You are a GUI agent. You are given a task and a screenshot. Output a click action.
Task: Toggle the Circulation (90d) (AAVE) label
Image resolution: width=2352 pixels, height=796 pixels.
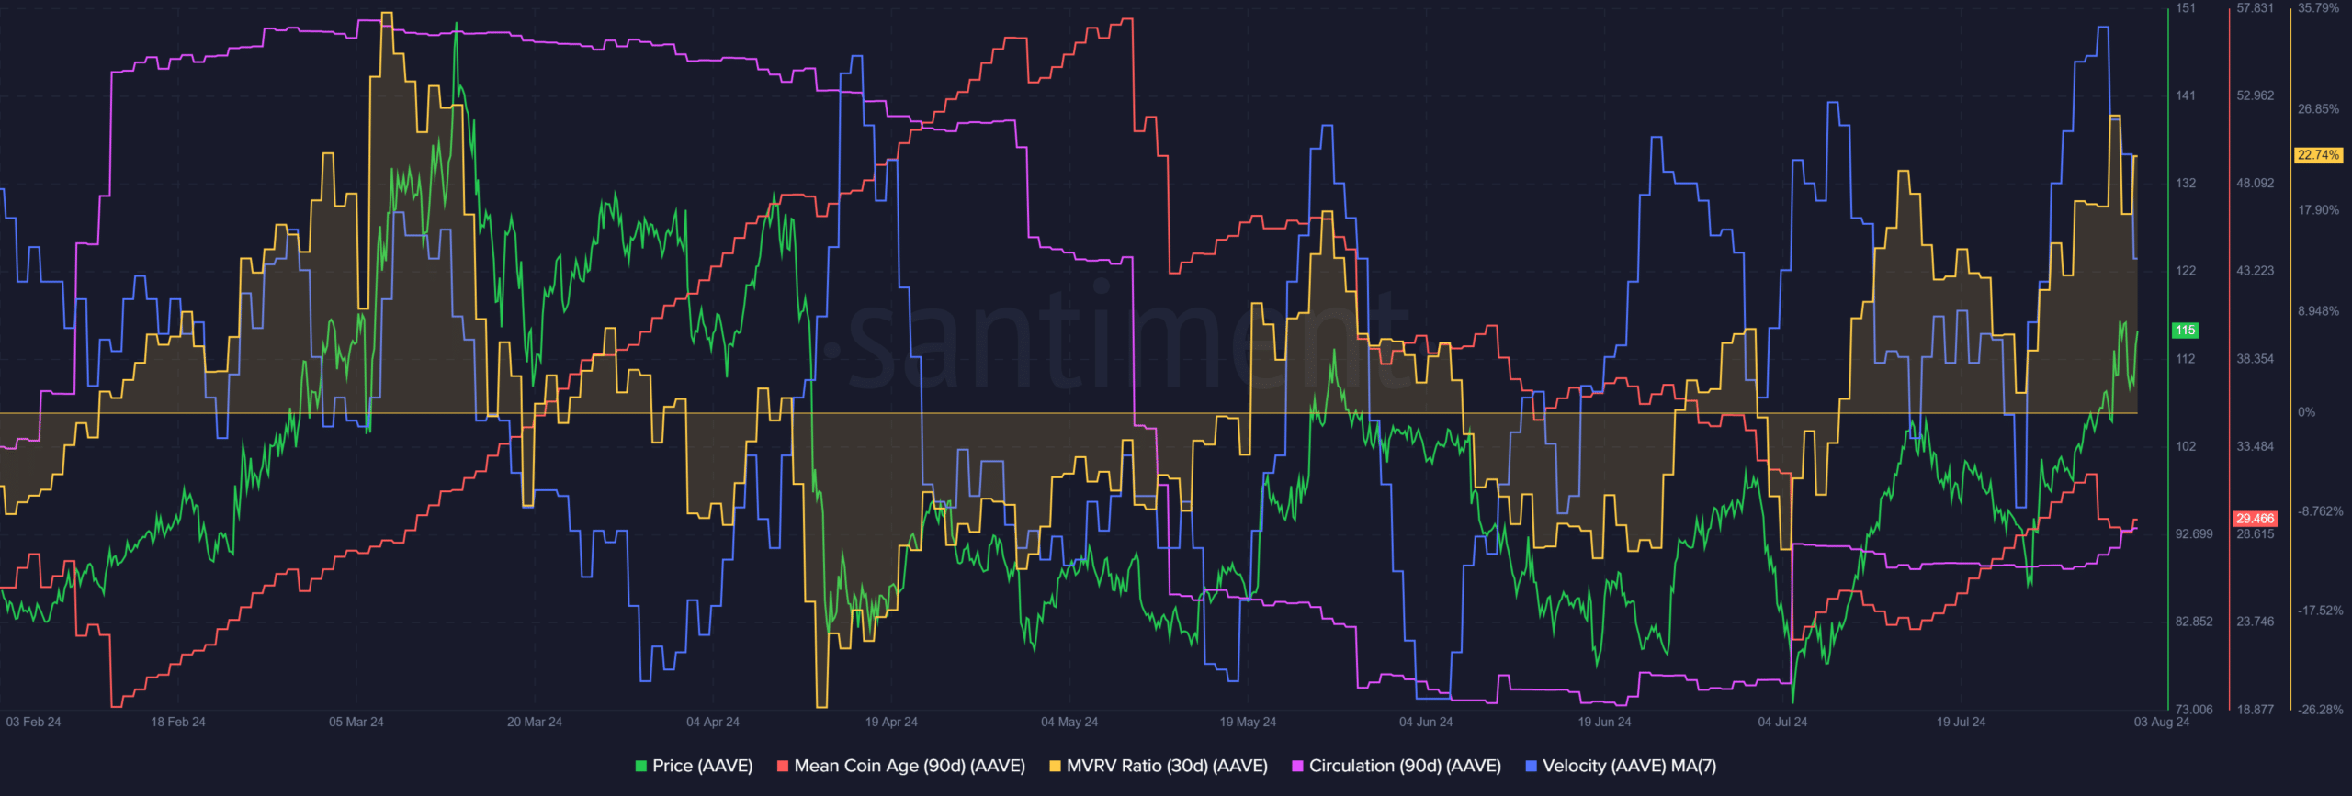pyautogui.click(x=1405, y=766)
